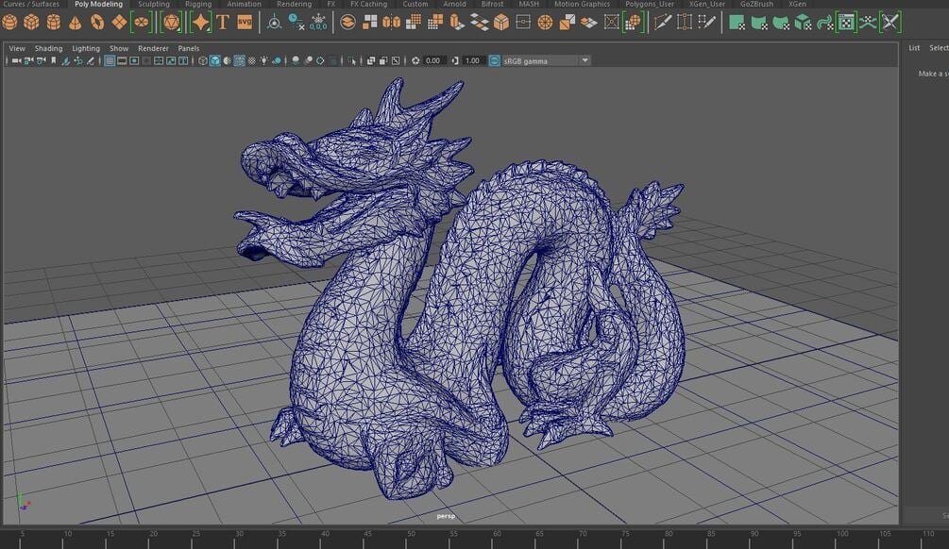Screen dimensions: 949x549
Task: Switch to the Rendering shelf tab
Action: [x=294, y=4]
